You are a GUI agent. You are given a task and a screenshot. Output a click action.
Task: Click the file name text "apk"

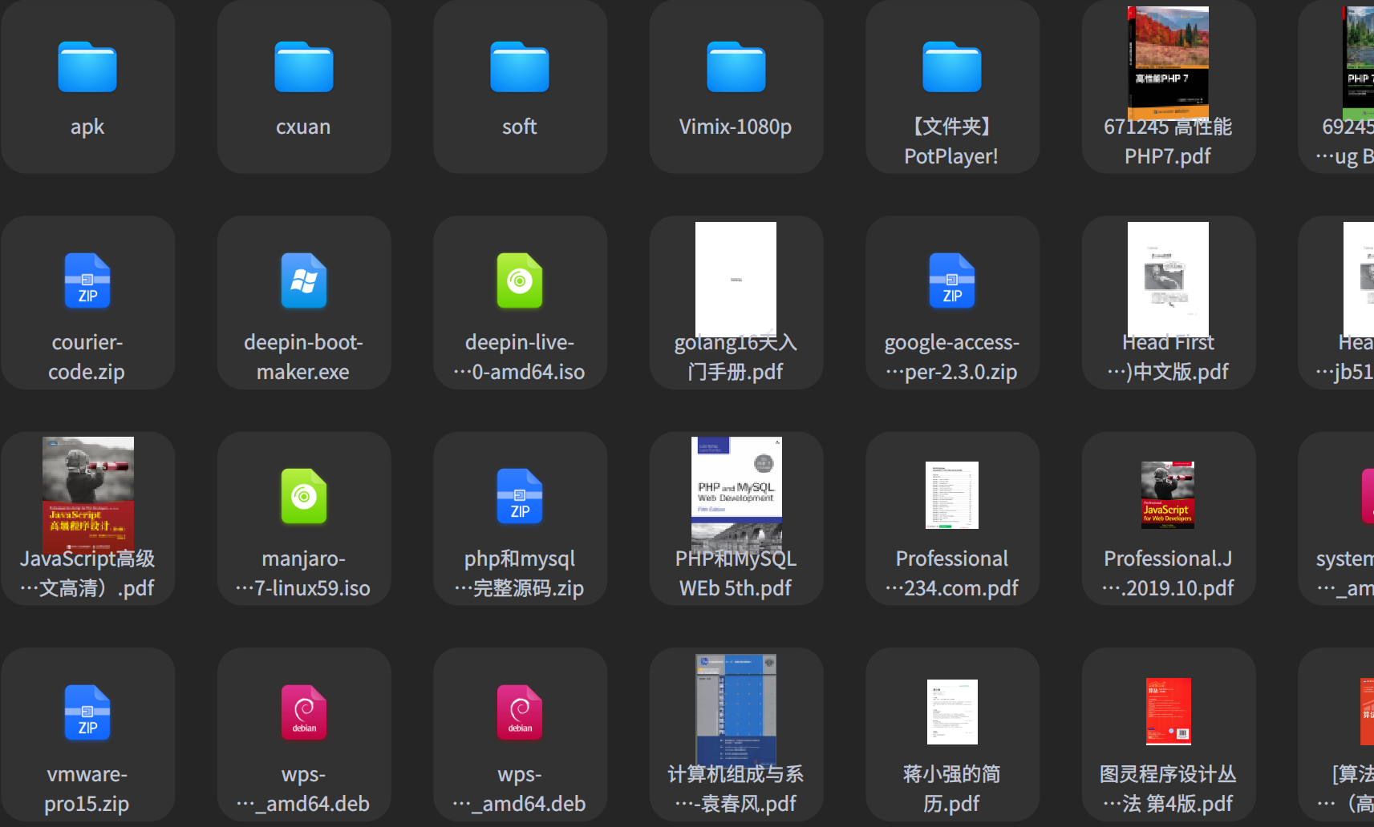pos(87,127)
